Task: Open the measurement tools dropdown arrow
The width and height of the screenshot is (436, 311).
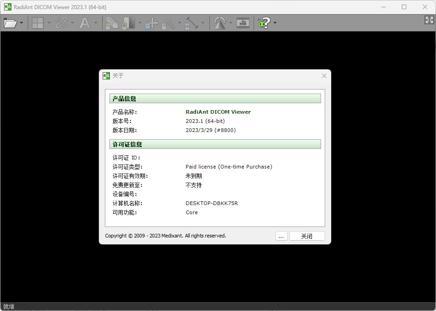Action: coord(203,23)
